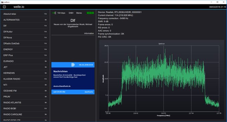Click the SNR: 9 dB line
Image resolution: width=227 pixels, height=122 pixels.
point(103,21)
